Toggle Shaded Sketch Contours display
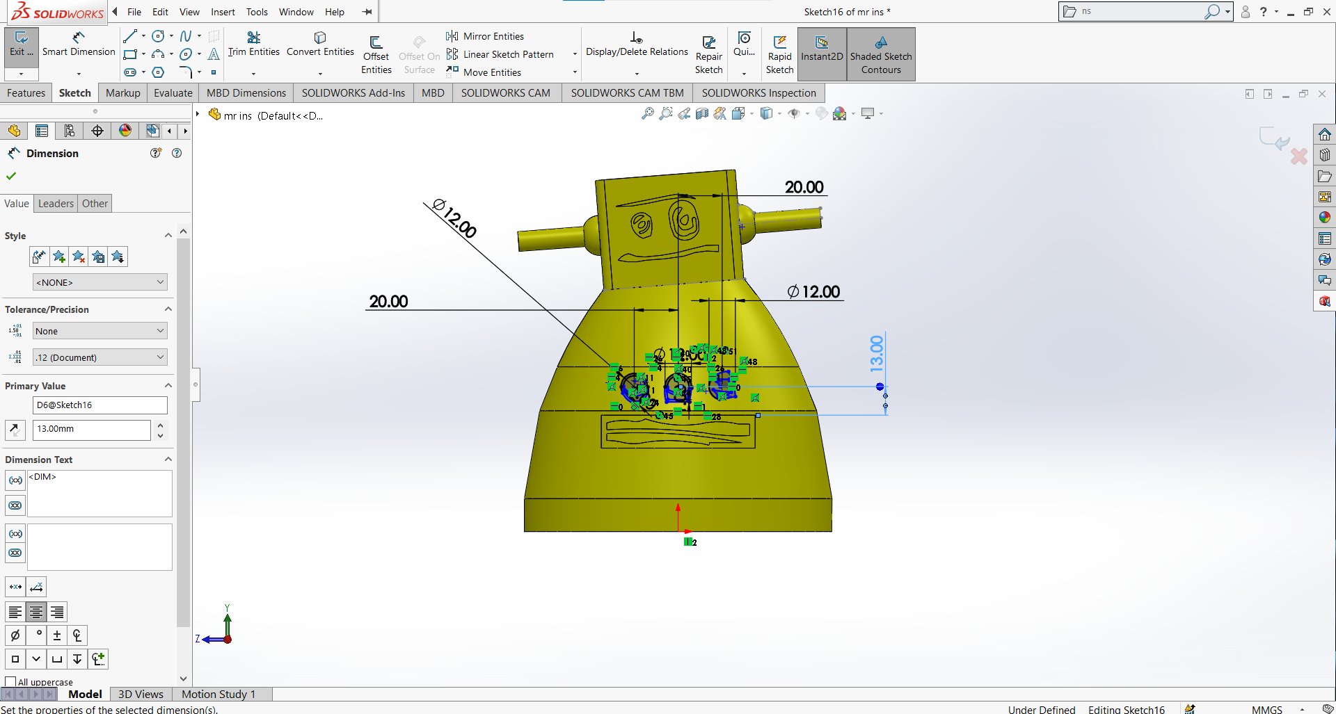The width and height of the screenshot is (1336, 714). pyautogui.click(x=881, y=53)
